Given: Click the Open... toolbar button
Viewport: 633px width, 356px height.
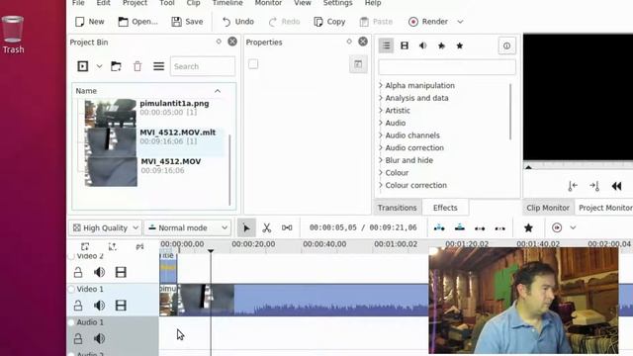Looking at the screenshot, I should [x=137, y=22].
